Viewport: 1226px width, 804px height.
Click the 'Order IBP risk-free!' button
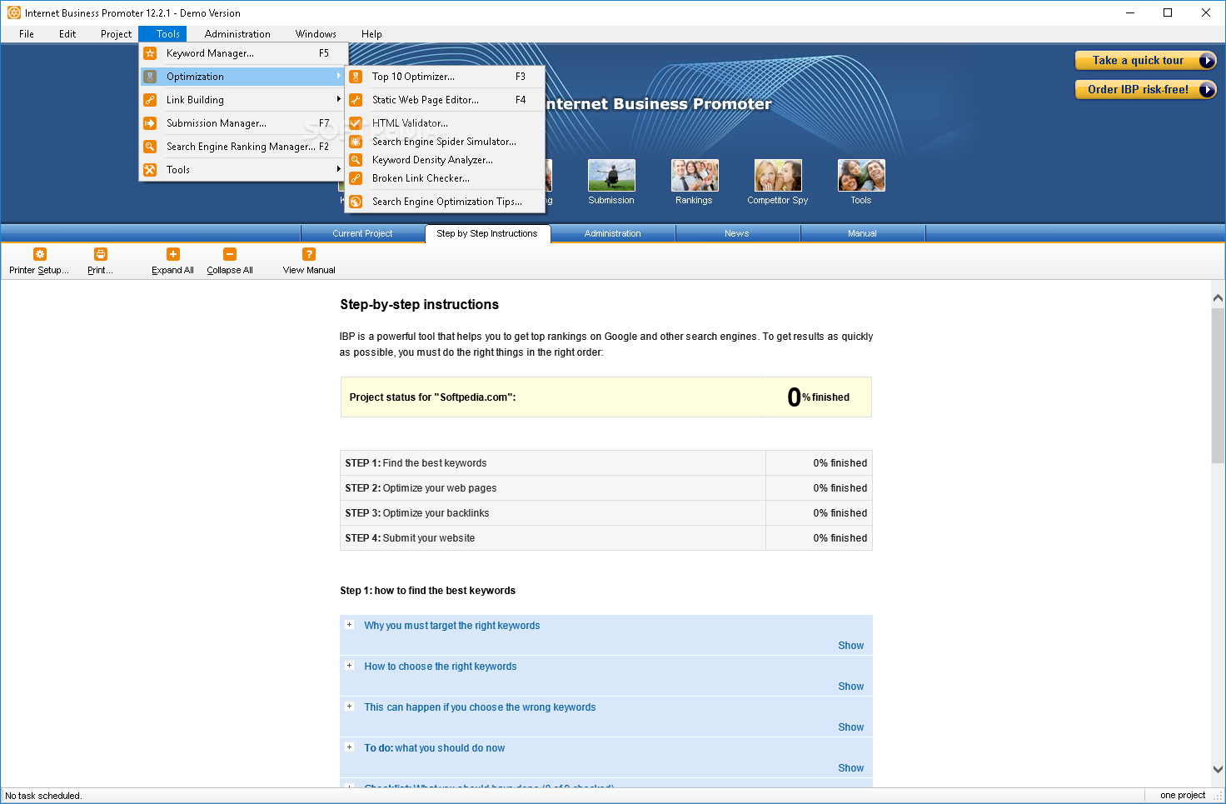pos(1145,89)
